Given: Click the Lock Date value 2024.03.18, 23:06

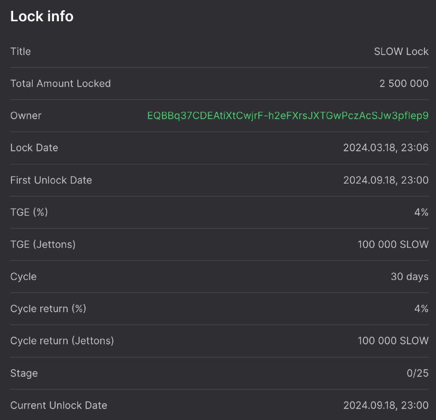Looking at the screenshot, I should tap(386, 148).
